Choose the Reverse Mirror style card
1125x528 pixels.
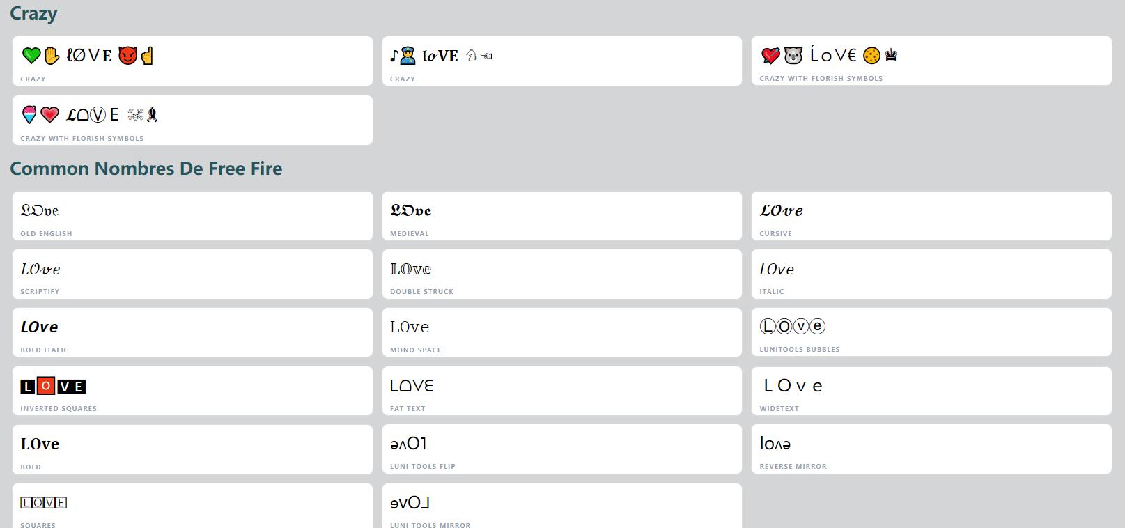point(931,449)
